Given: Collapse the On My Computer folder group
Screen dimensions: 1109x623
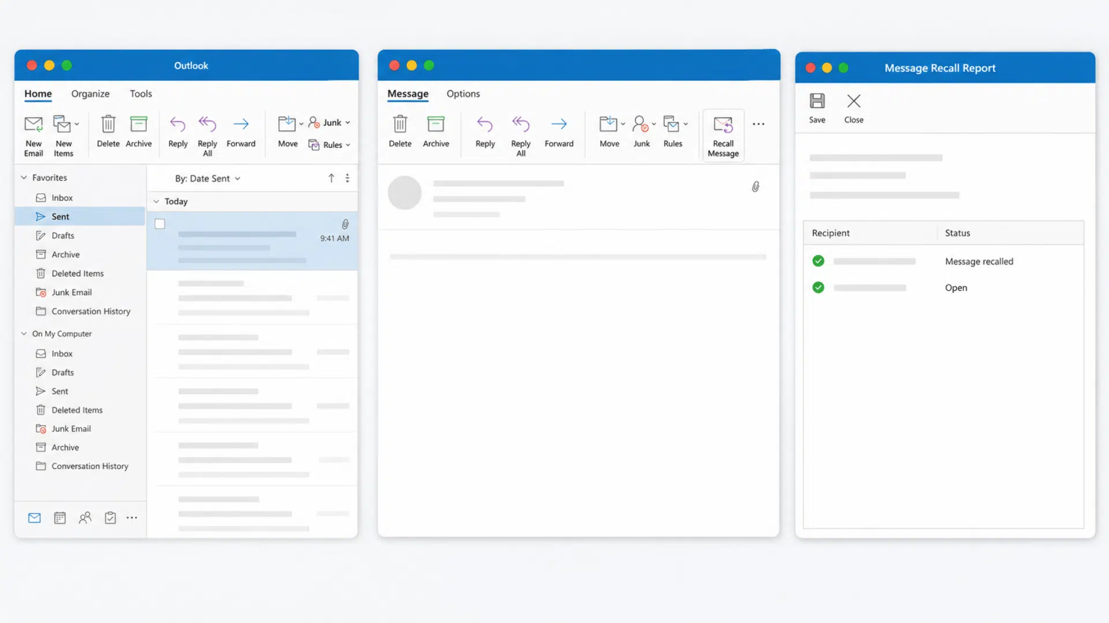Looking at the screenshot, I should coord(24,333).
